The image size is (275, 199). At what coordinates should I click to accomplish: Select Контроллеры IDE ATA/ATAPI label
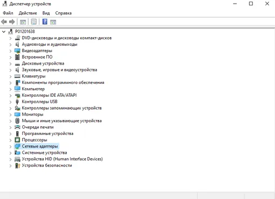49,95
